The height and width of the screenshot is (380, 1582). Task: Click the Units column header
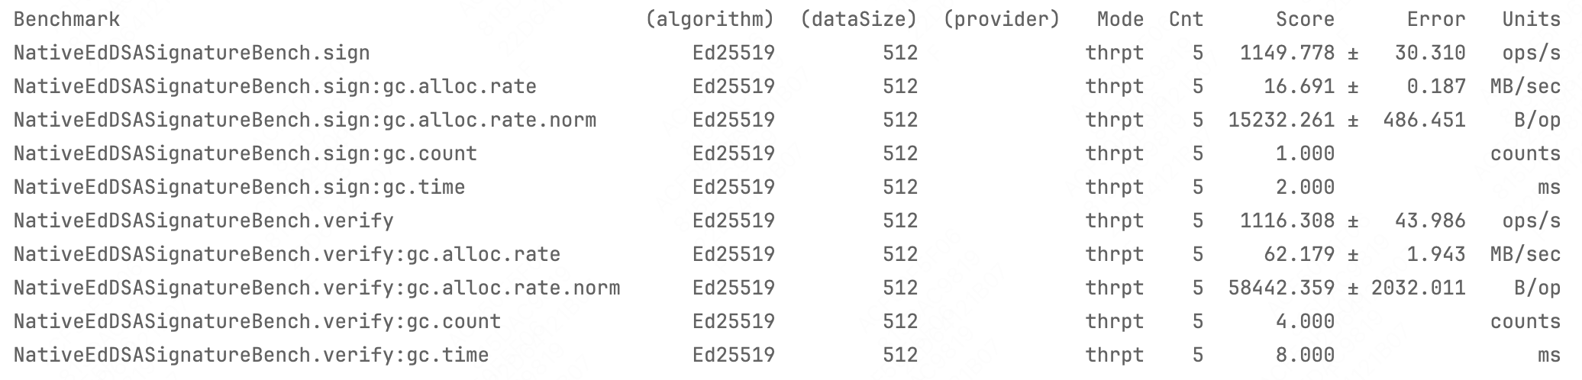pos(1531,20)
